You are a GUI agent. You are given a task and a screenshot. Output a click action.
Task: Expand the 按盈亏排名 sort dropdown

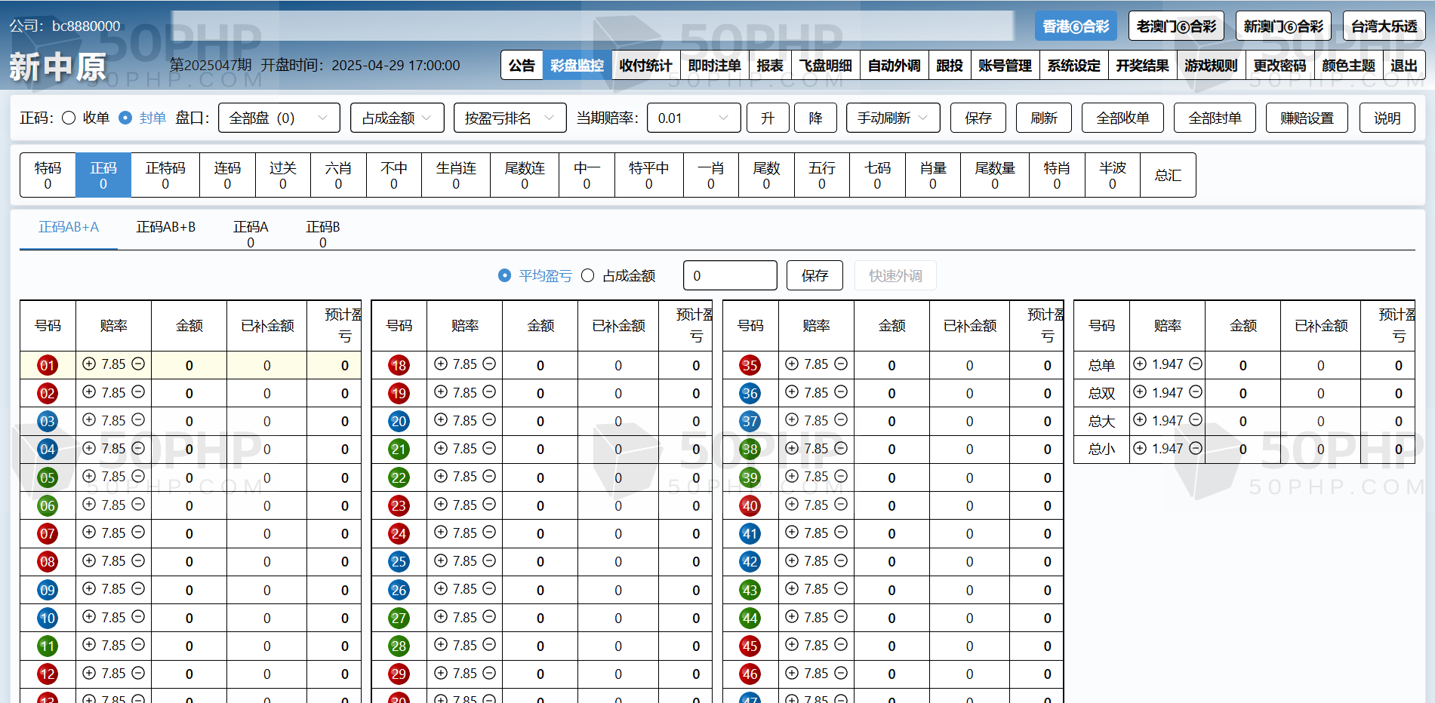click(x=510, y=118)
